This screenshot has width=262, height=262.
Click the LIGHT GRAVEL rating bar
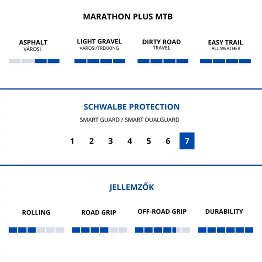tap(100, 61)
